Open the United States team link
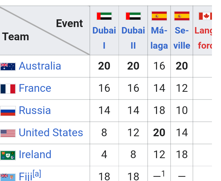The image size is (221, 181). click(51, 132)
